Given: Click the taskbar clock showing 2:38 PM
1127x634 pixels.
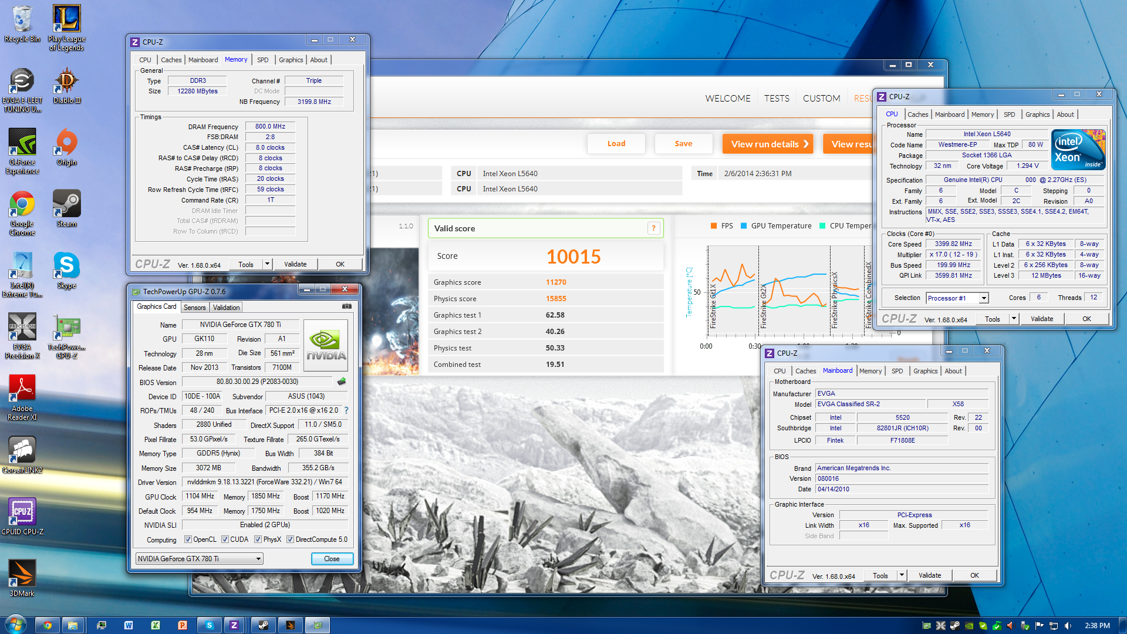Looking at the screenshot, I should tap(1097, 625).
